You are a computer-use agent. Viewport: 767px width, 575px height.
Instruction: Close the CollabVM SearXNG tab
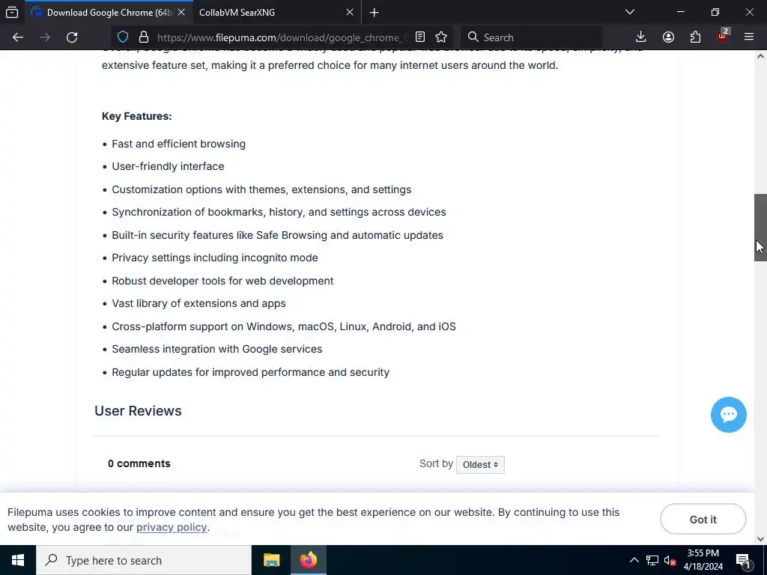click(350, 12)
